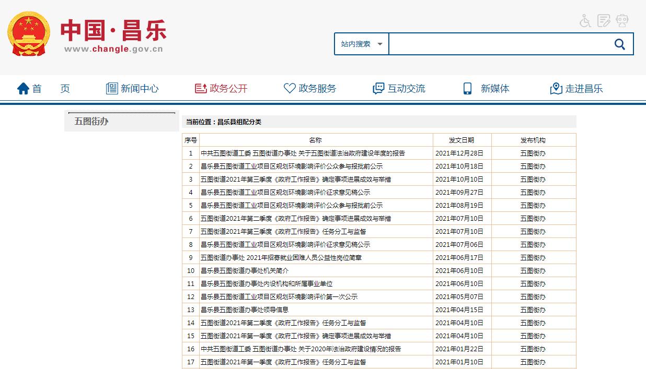Open the robot assistant icon
This screenshot has height=369, width=646.
coord(622,21)
